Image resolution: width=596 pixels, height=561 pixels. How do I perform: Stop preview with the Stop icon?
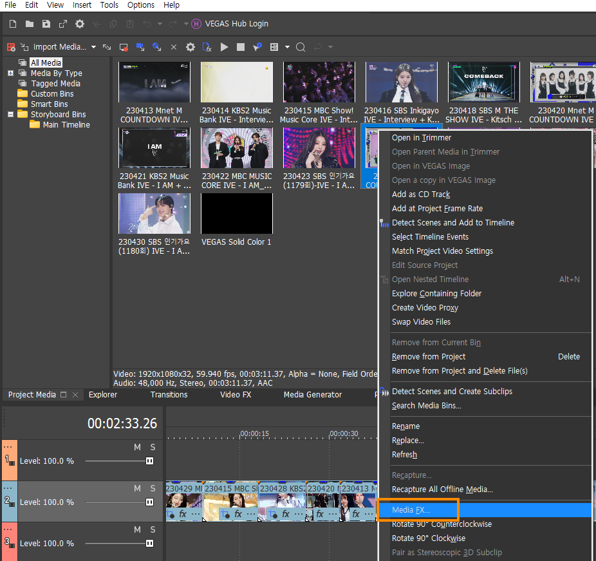(x=240, y=47)
